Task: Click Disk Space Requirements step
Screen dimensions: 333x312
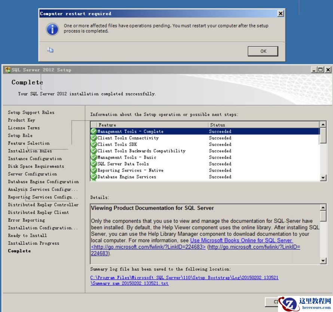Action: [x=36, y=166]
